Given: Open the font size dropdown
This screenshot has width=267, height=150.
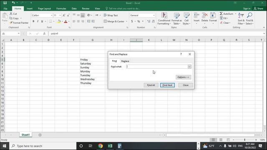Looking at the screenshot, I should click(x=60, y=15).
